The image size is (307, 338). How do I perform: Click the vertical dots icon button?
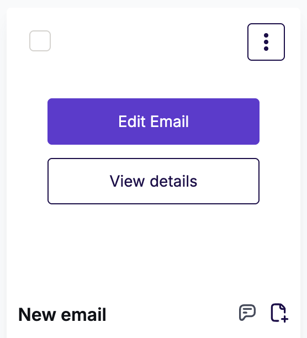266,42
